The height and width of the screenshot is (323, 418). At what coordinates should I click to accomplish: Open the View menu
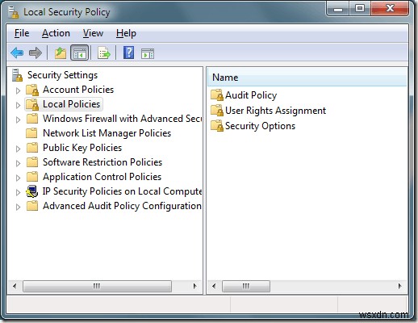pyautogui.click(x=93, y=33)
